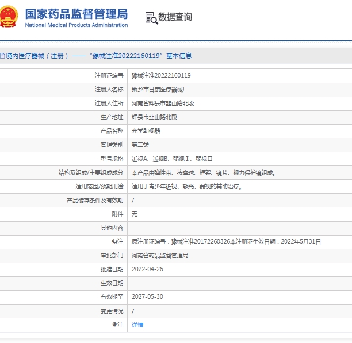The height and width of the screenshot is (343, 352).
Task: Click the 备注 label
Action: pos(118,242)
